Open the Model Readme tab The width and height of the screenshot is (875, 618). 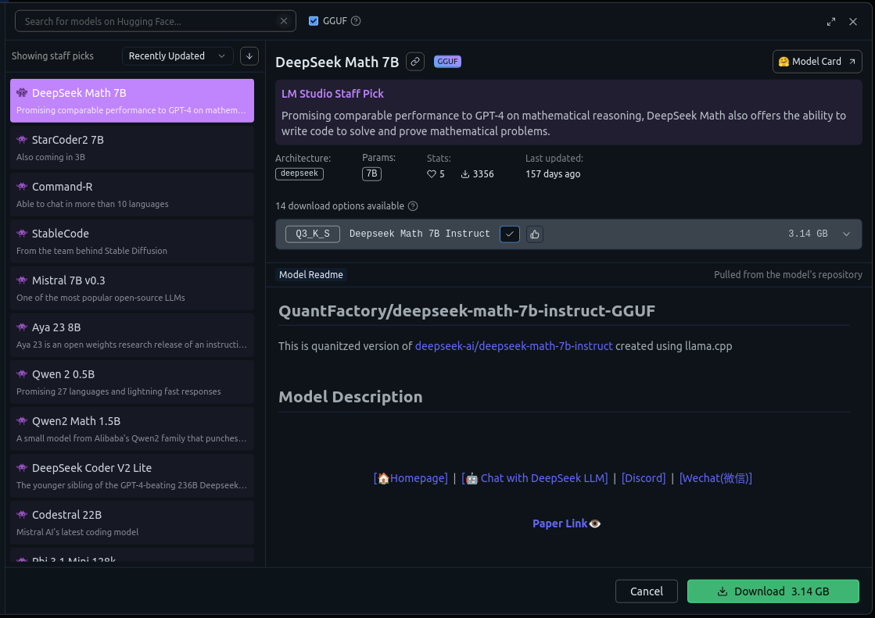(311, 275)
